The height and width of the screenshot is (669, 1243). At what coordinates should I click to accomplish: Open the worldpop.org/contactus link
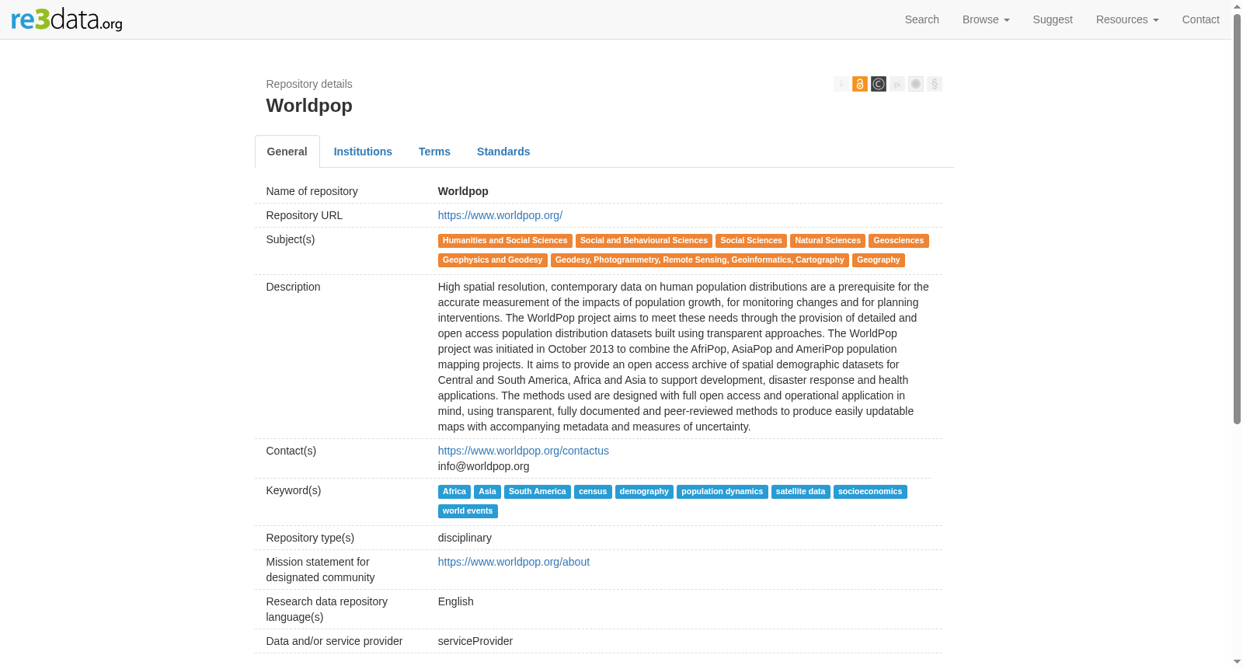tap(524, 451)
